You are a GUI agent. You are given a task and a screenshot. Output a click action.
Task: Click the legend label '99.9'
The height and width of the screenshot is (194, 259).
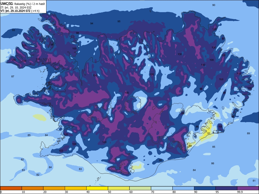240,192
